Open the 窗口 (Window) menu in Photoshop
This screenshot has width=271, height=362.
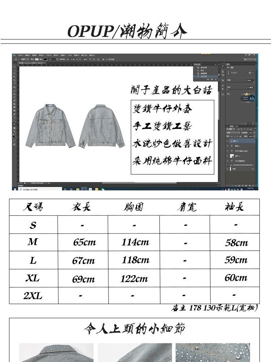point(83,55)
